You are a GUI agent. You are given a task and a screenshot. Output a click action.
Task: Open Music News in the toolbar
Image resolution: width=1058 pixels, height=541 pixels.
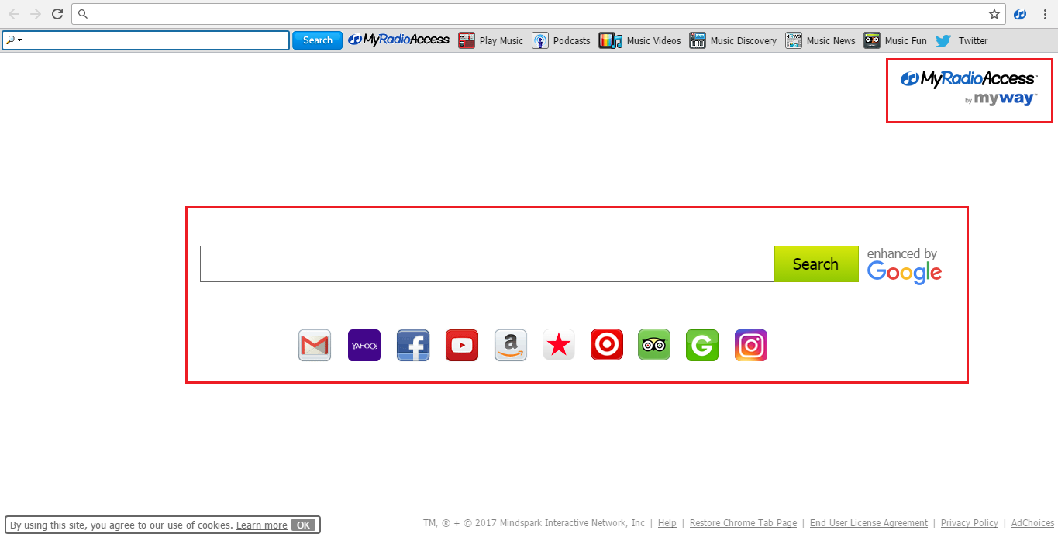pyautogui.click(x=821, y=40)
